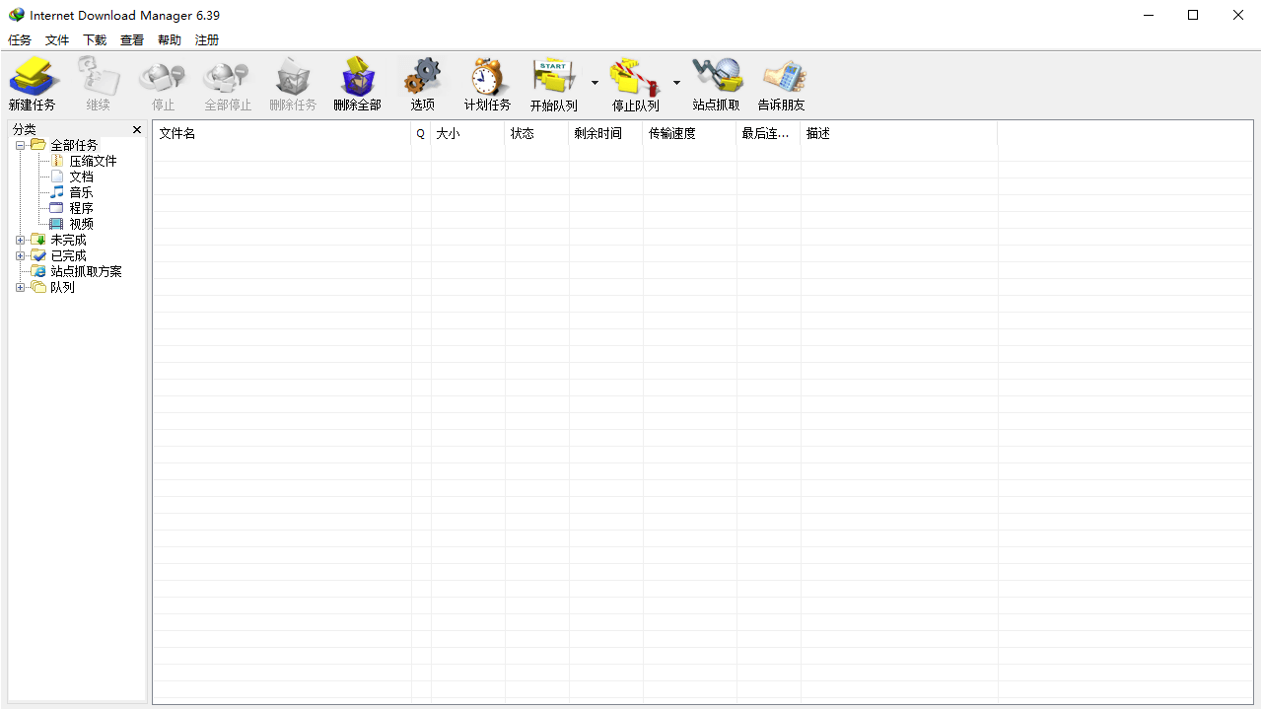The height and width of the screenshot is (710, 1262).
Task: Open the 开始队列 dropdown arrow
Action: [595, 83]
